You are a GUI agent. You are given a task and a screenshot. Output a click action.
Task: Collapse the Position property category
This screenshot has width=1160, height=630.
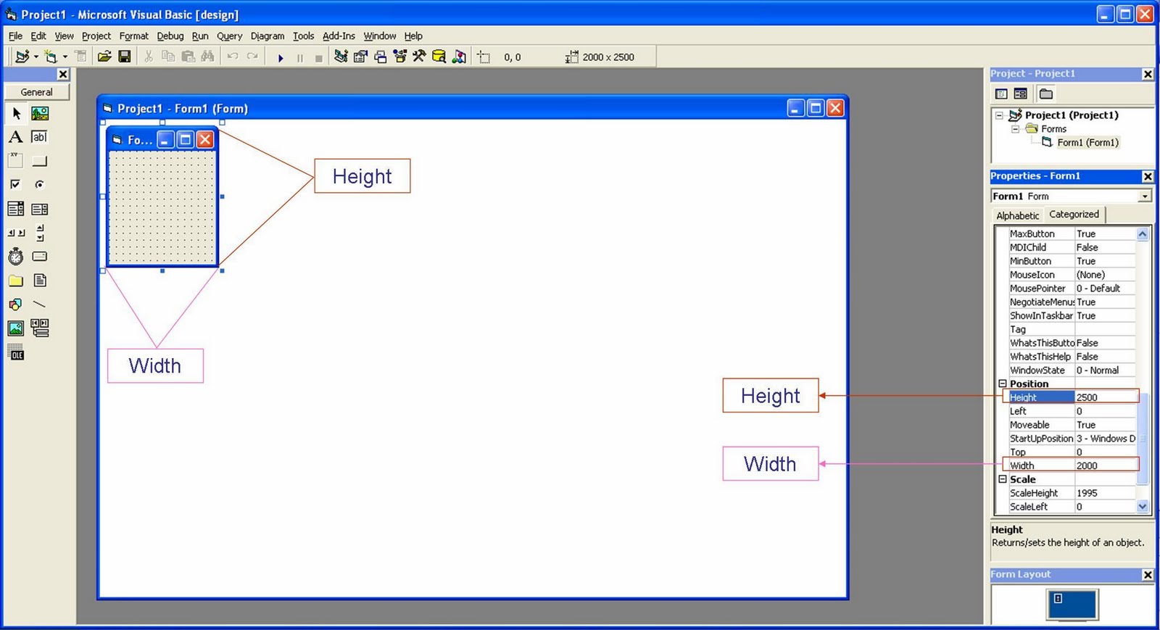tap(1003, 384)
